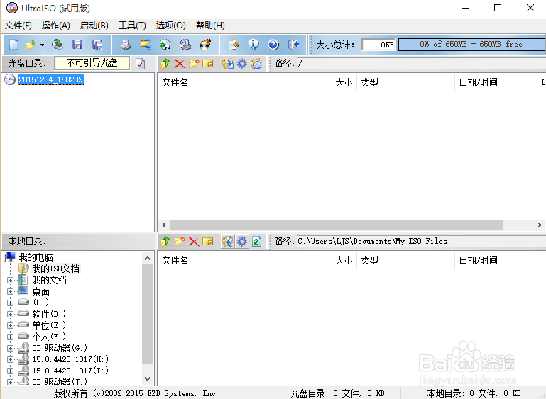The image size is (546, 399).
Task: Click the Open file folder icon
Action: pos(31,45)
